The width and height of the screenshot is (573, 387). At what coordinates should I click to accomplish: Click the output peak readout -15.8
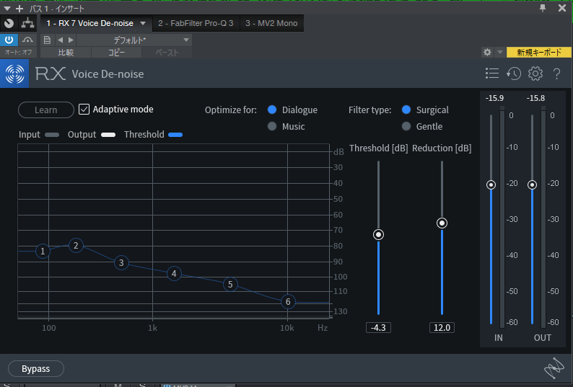tap(535, 98)
